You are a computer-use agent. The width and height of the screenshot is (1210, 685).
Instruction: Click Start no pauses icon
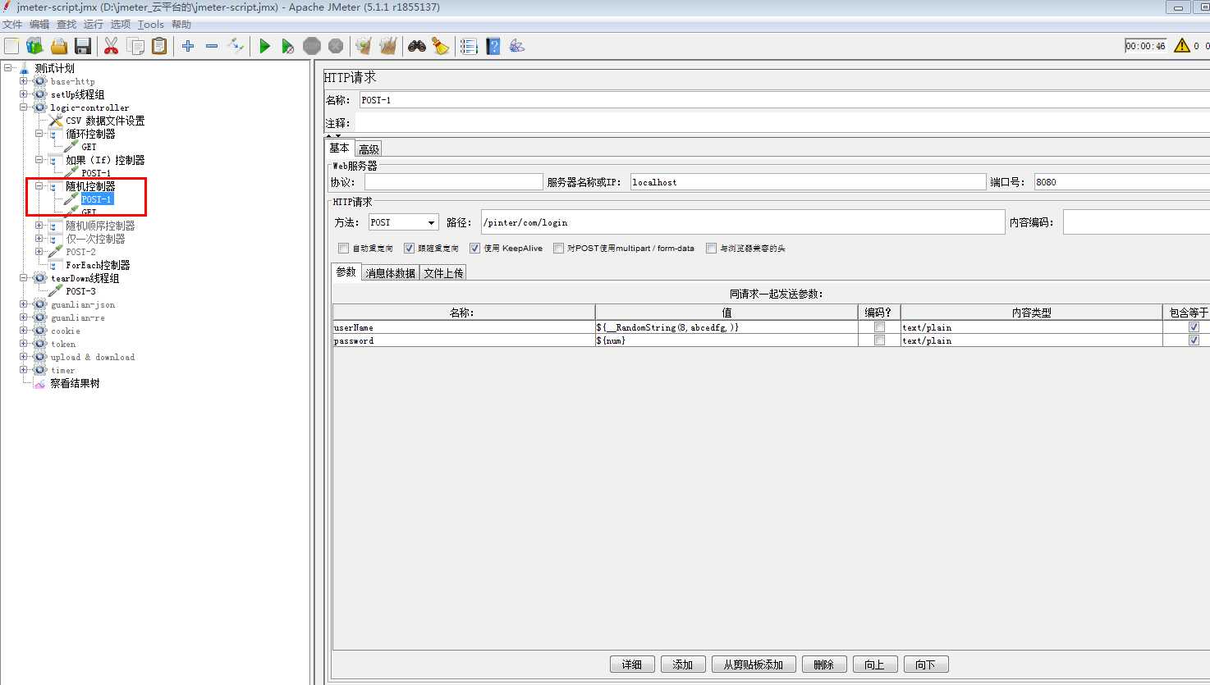click(287, 46)
